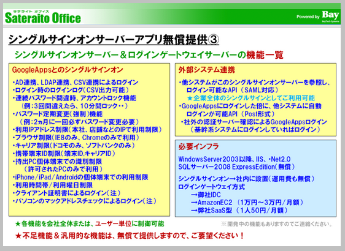Click line 他システムがこのシングルサインオンサーバーを参照し
The image size is (345, 251).
(255, 83)
